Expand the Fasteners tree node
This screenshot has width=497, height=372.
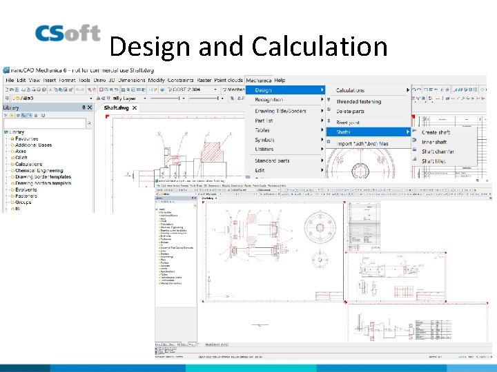point(6,196)
